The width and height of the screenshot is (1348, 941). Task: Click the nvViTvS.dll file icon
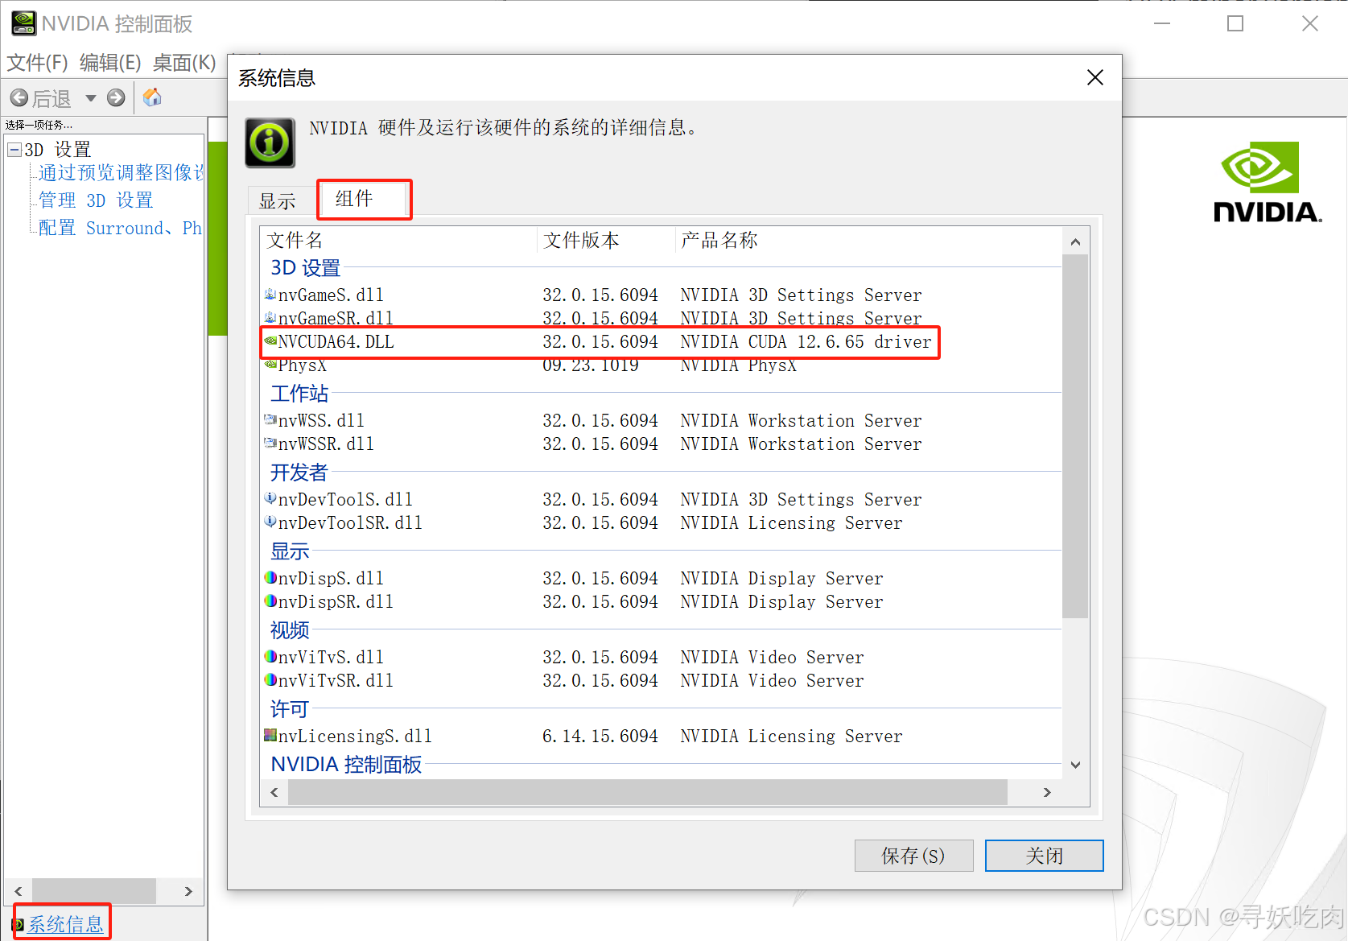(270, 657)
